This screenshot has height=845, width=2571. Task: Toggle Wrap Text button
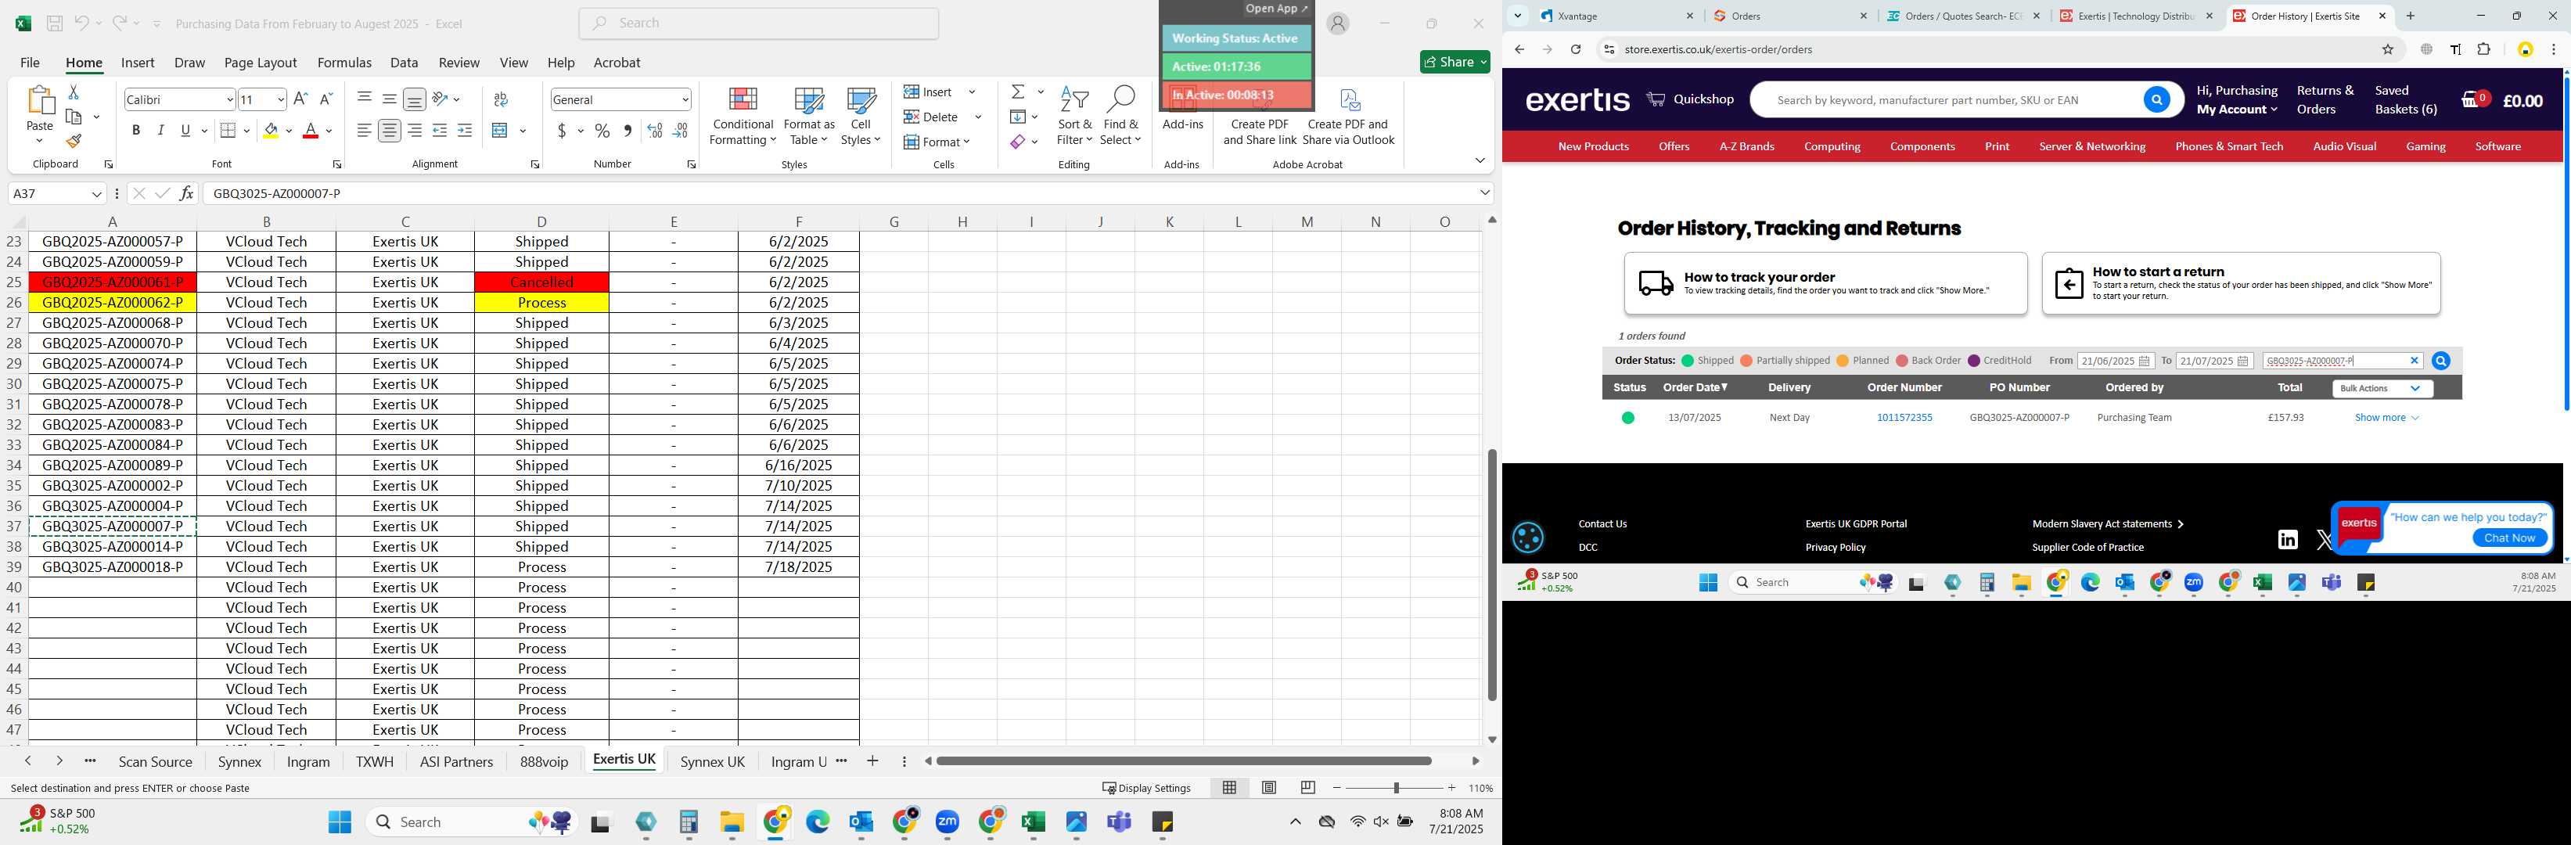point(501,99)
